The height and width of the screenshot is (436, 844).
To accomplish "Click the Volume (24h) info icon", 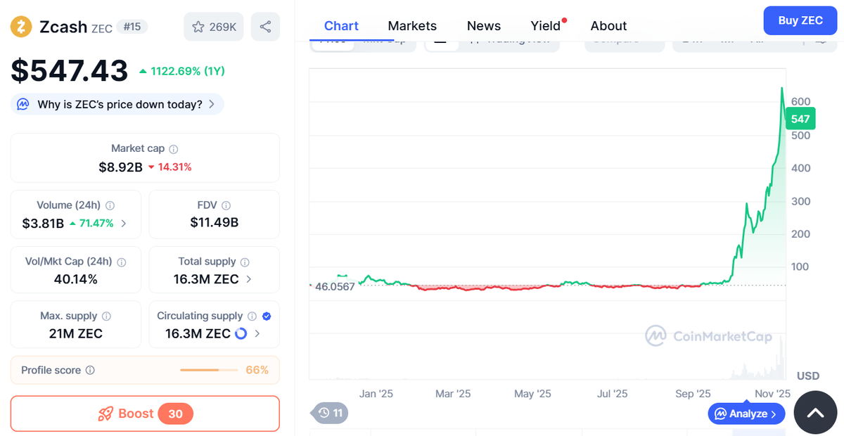I will coord(110,205).
